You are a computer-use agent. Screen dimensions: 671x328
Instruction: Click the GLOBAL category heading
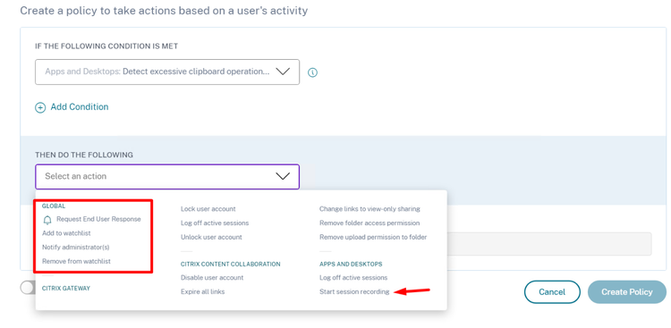54,206
